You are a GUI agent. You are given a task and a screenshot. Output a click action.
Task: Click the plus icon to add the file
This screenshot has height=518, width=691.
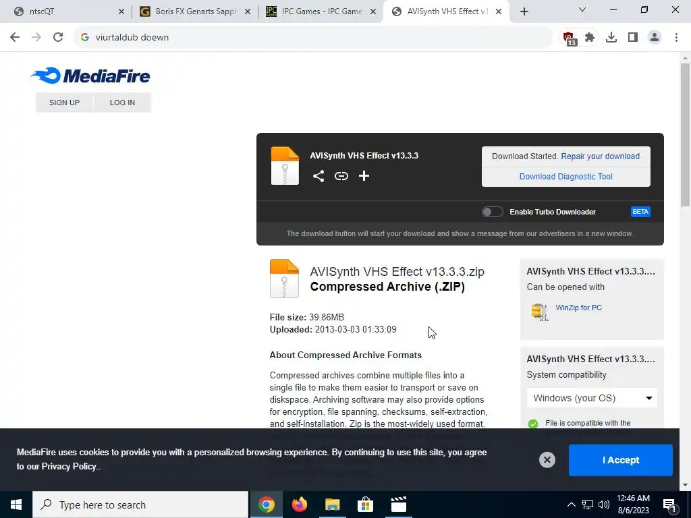pos(364,176)
